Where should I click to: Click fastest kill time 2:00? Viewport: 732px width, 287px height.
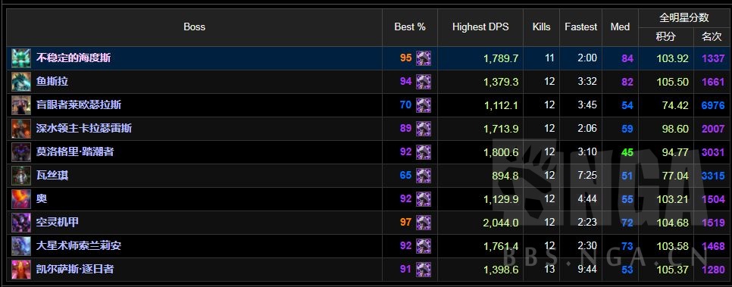pyautogui.click(x=587, y=58)
